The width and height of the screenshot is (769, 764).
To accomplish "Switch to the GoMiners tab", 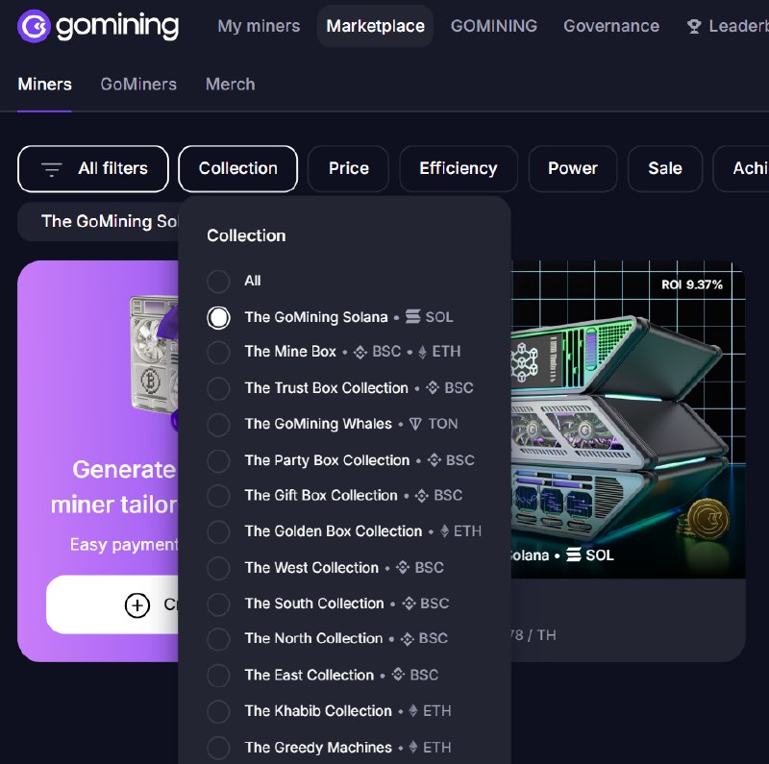I will (138, 85).
